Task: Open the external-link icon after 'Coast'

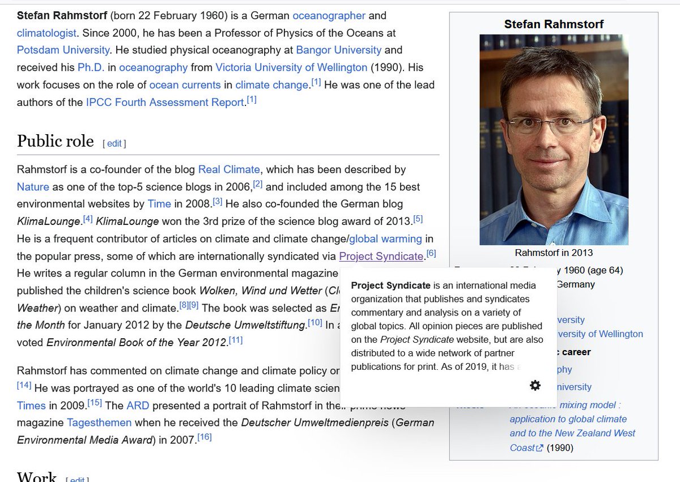Action: [540, 448]
